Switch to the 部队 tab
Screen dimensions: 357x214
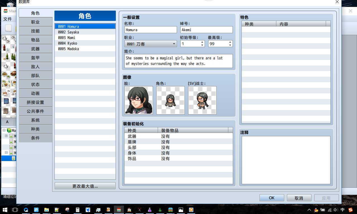(35, 76)
